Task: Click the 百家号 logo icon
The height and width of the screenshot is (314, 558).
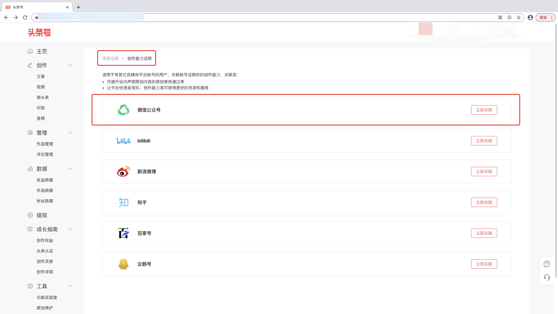Action: pyautogui.click(x=124, y=233)
